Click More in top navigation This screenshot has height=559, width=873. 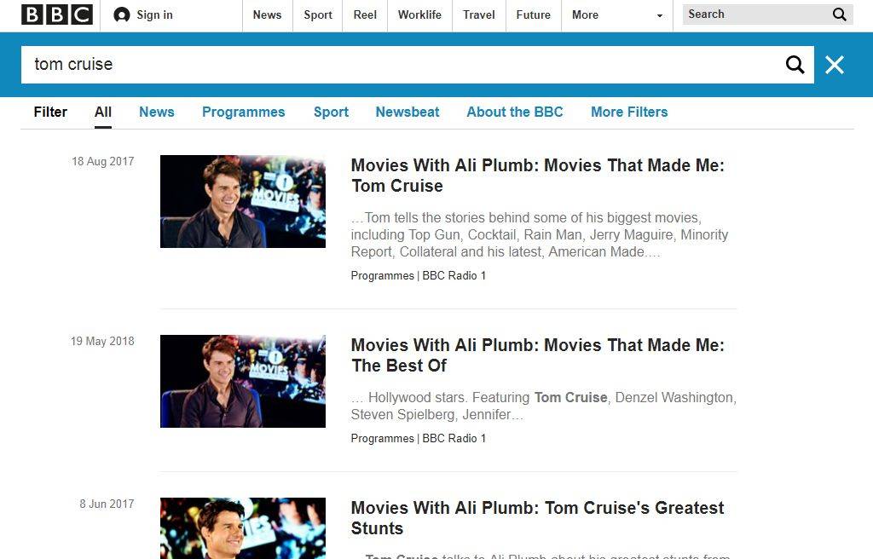click(x=585, y=15)
